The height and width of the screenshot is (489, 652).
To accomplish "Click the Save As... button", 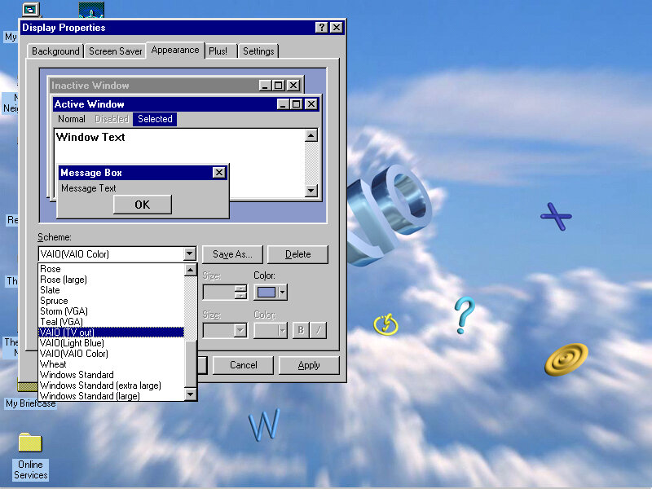I will point(232,254).
